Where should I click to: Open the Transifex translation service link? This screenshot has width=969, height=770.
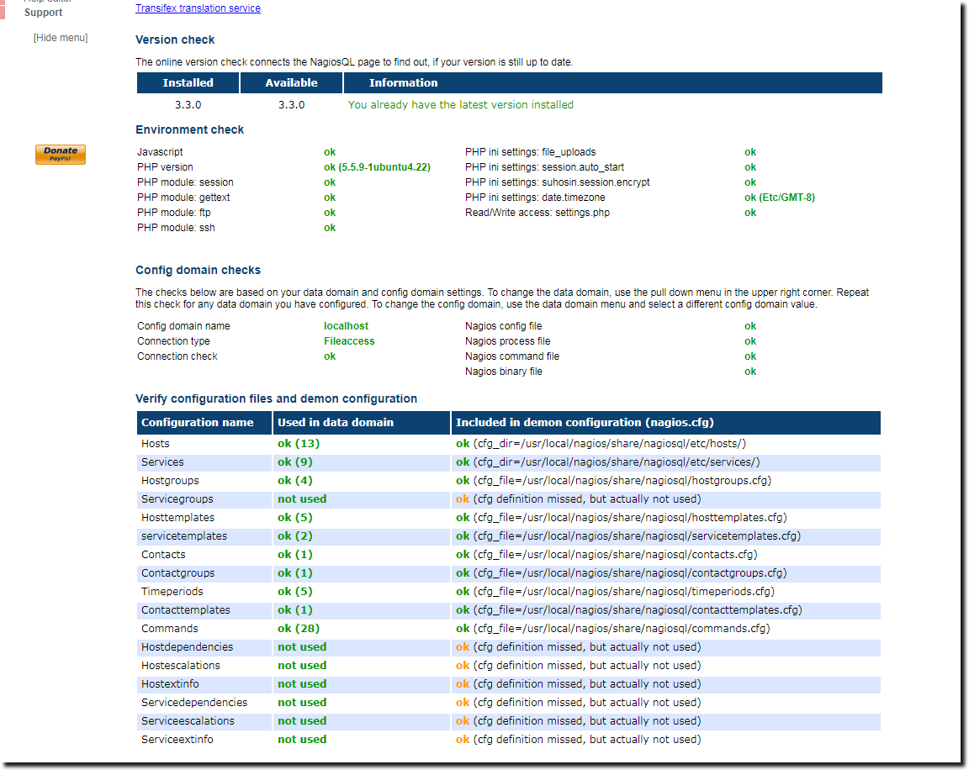pos(198,8)
